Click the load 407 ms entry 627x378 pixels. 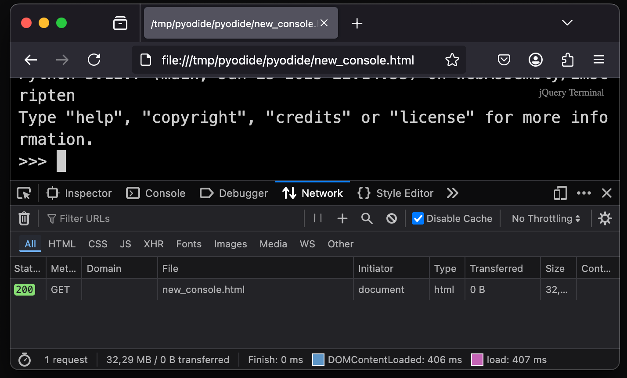[x=509, y=360]
